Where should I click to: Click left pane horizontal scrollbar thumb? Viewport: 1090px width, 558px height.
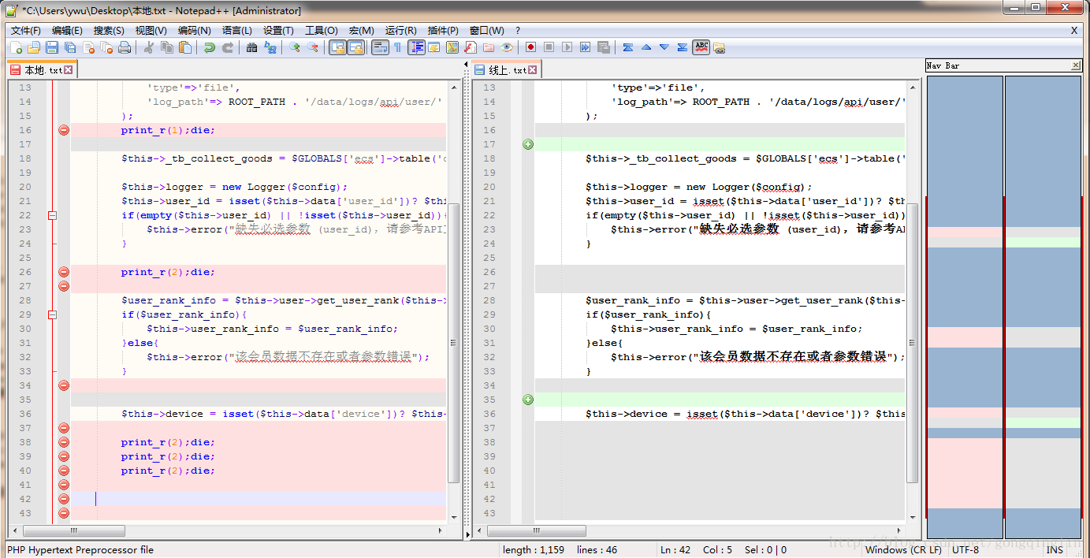73,530
